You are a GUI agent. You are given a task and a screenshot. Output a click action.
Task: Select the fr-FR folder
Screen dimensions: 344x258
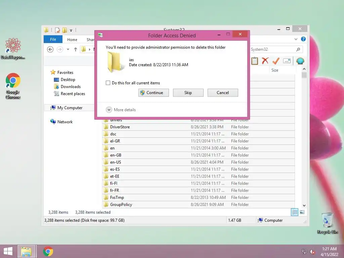tap(199, 190)
